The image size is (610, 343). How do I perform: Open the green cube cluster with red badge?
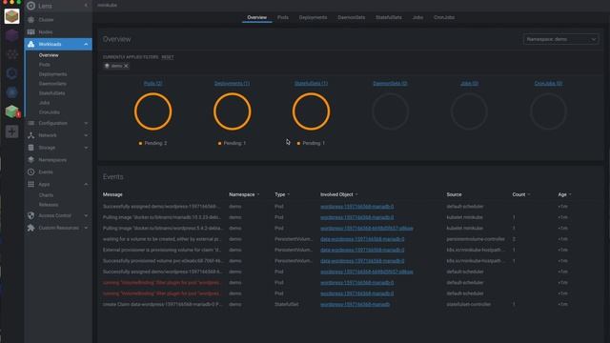click(x=12, y=111)
